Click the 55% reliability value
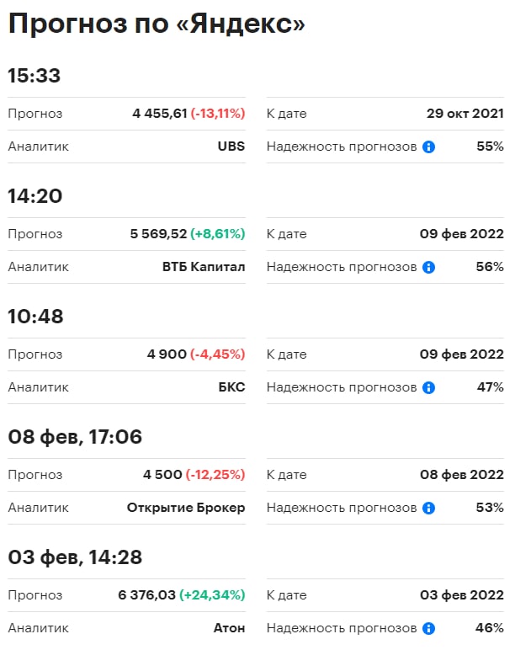Viewport: 515px width, 650px height. pos(490,147)
